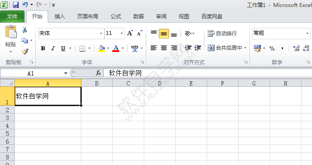Click the Save icon in quick access toolbar
Viewport: 312px width, 165px height.
pyautogui.click(x=16, y=4)
